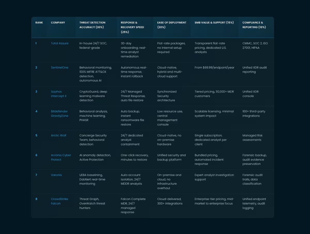Viewport: 310px width, 234px height.
Task: Click the RANK column header
Action: click(39, 22)
